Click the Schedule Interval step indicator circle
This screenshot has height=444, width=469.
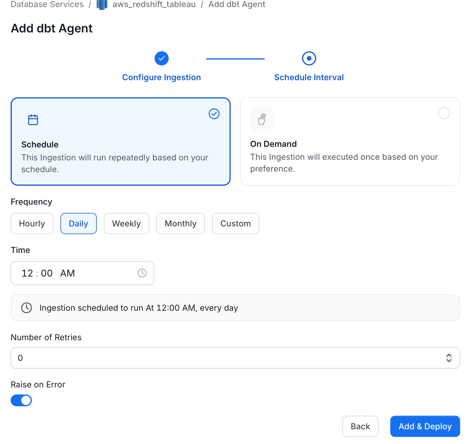coord(309,58)
